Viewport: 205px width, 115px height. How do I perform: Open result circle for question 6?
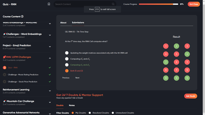point(187,54)
